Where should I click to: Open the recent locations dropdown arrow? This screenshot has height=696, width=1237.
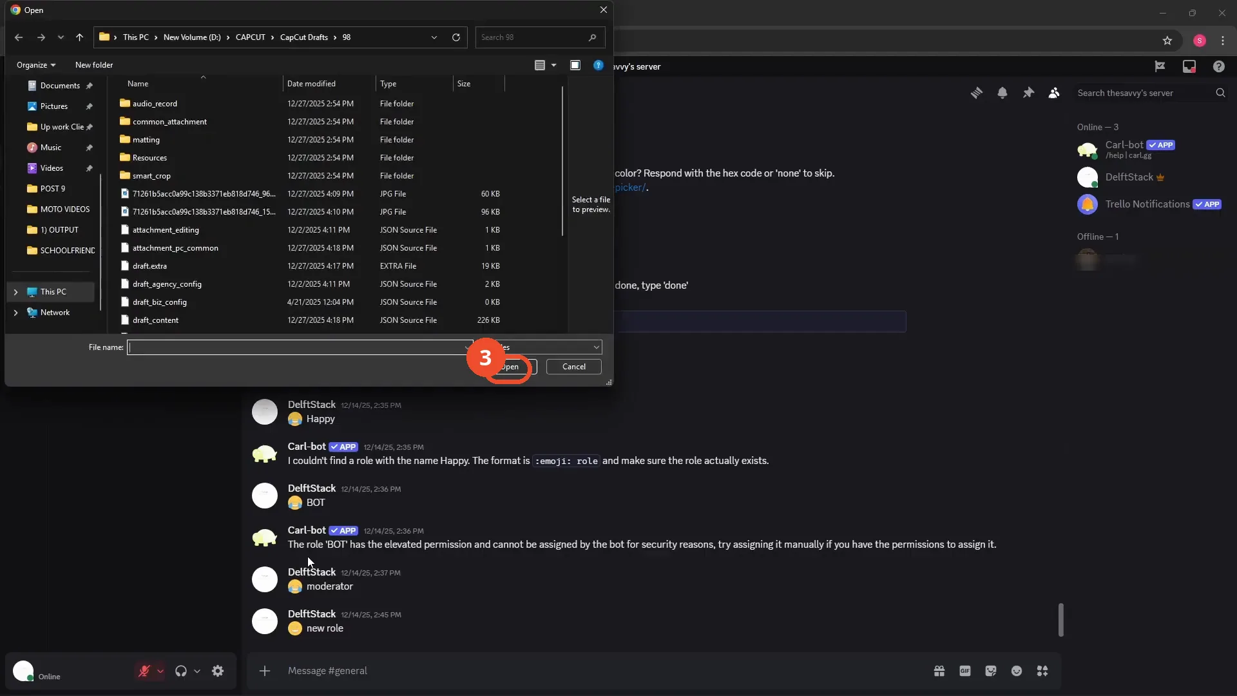[61, 37]
